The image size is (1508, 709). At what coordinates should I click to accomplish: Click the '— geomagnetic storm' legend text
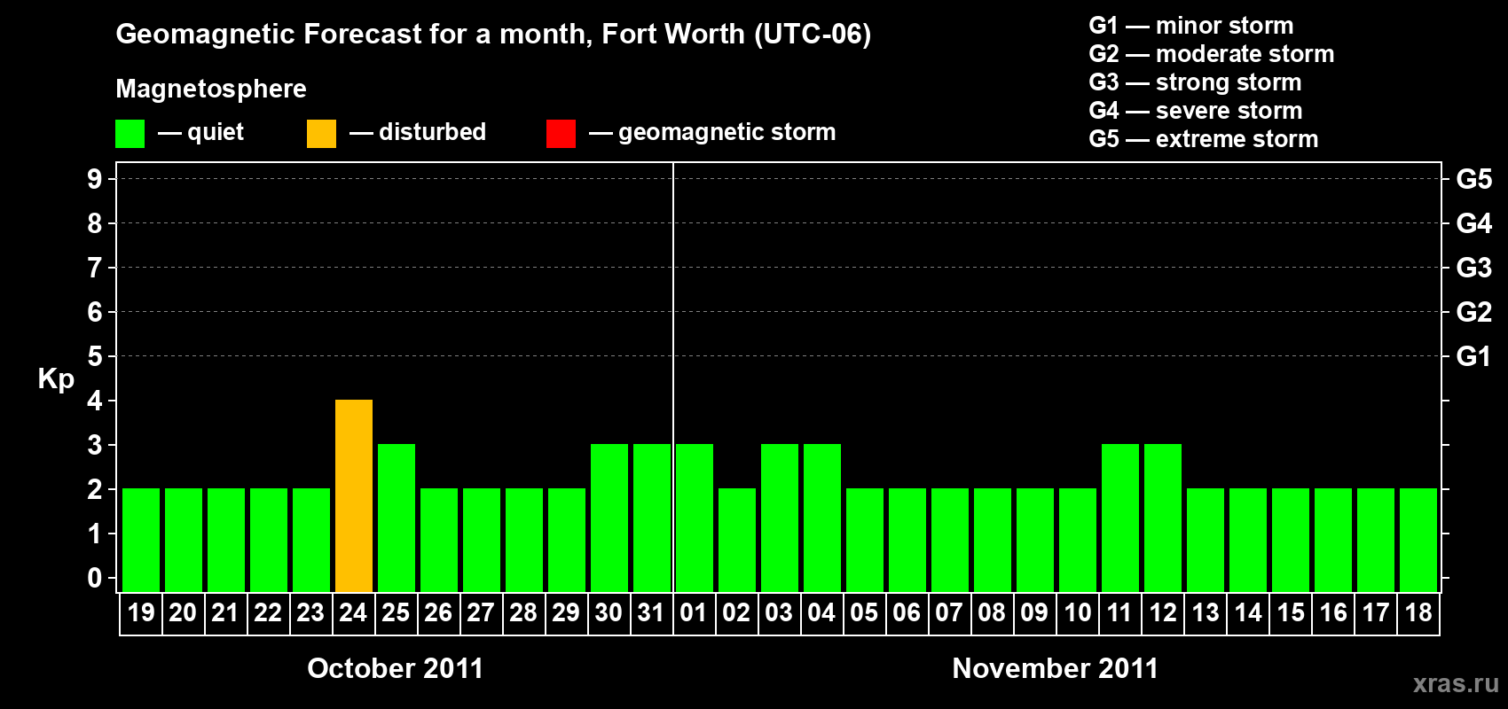pos(712,132)
